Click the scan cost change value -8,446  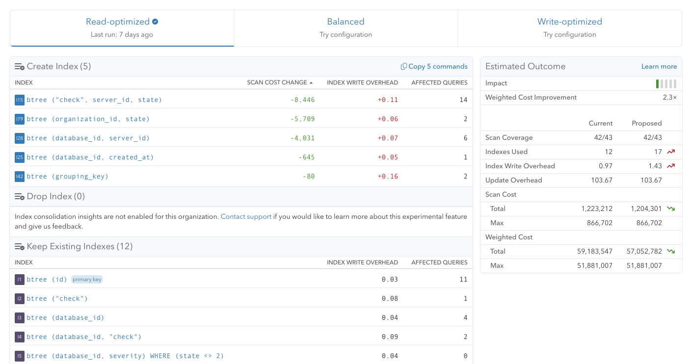click(x=302, y=100)
